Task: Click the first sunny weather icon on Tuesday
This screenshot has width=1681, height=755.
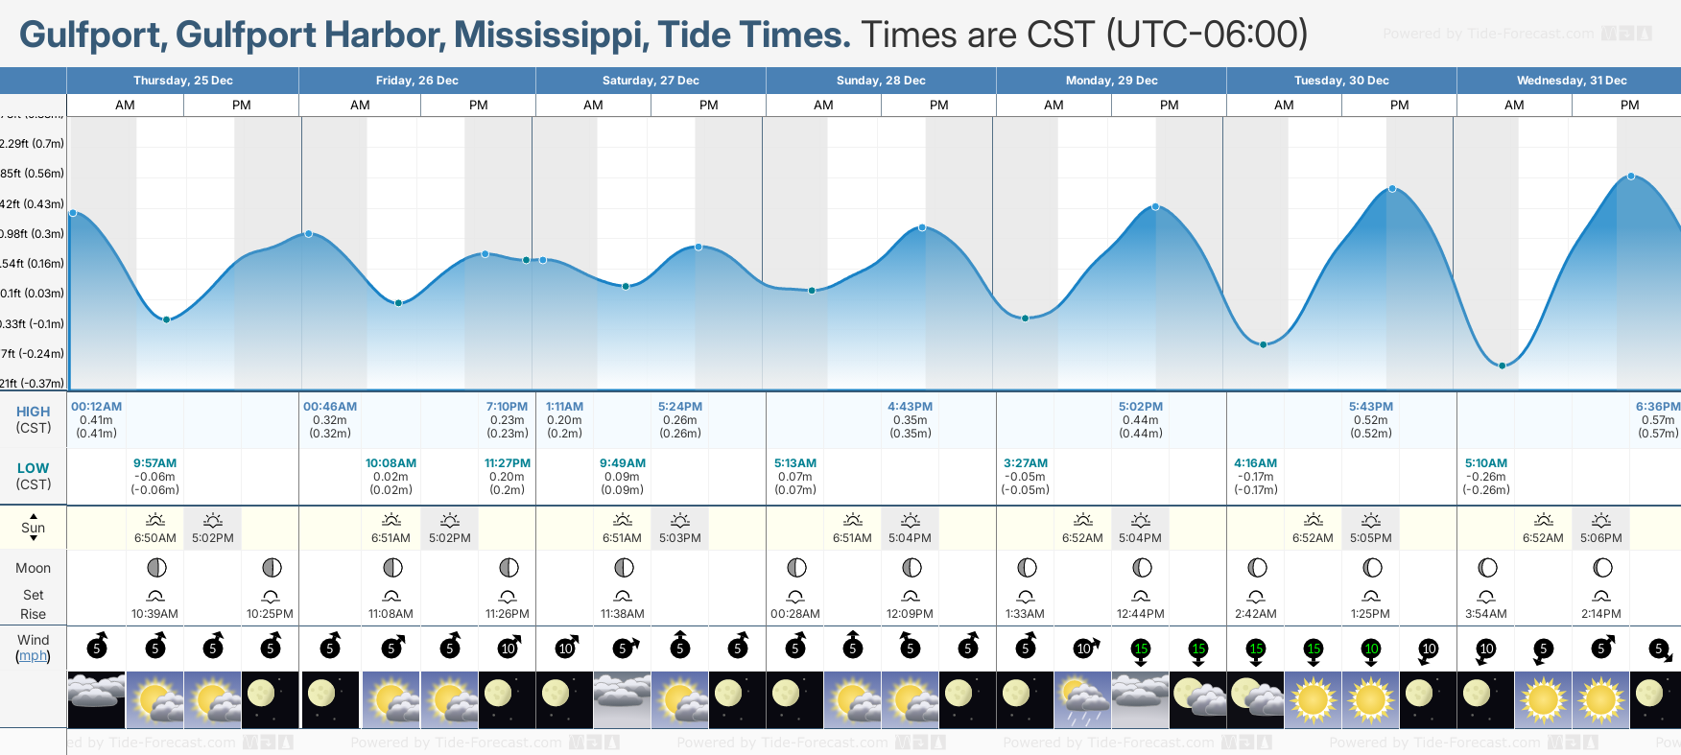Action: click(1313, 698)
